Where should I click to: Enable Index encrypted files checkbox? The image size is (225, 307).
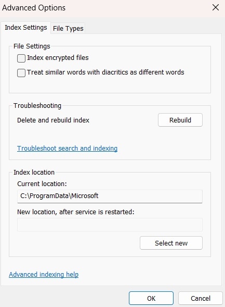[x=21, y=58]
